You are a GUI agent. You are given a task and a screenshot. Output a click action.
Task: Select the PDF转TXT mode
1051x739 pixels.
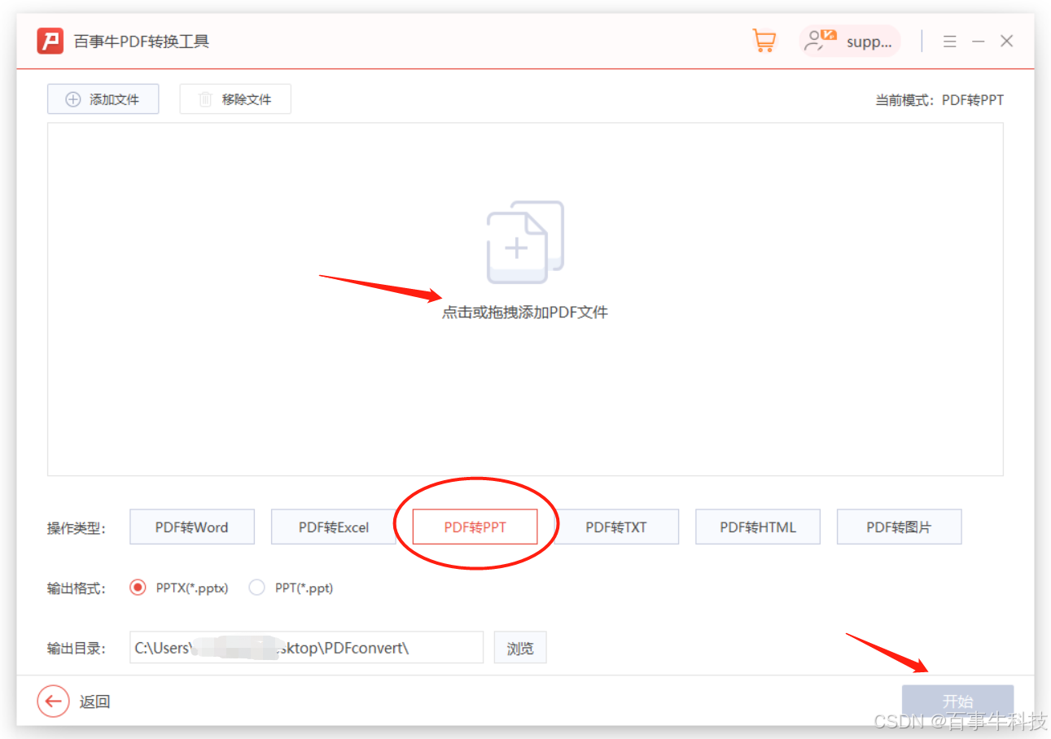[x=616, y=527]
